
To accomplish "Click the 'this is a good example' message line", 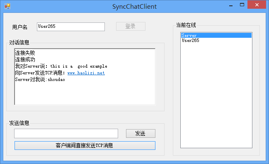I will coord(61,66).
